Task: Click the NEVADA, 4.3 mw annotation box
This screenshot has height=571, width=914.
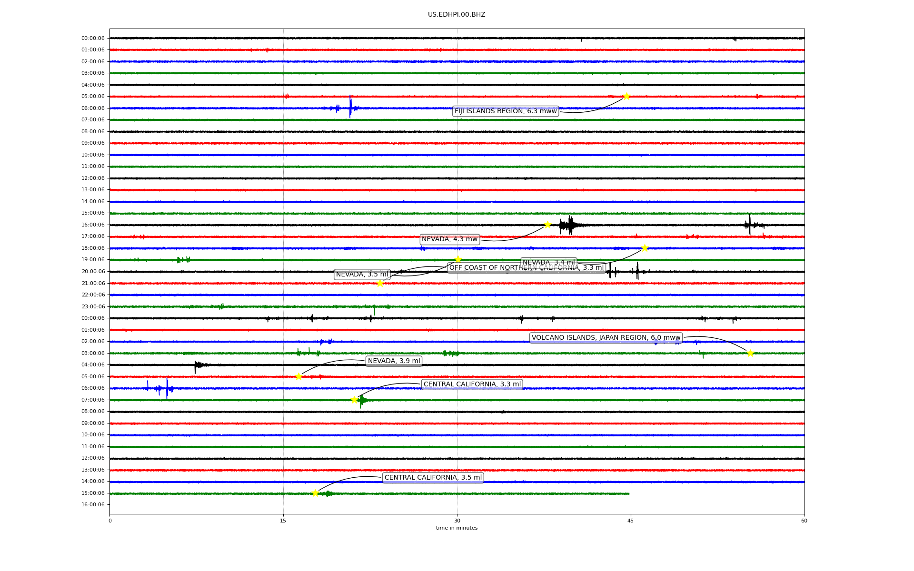Action: [449, 239]
